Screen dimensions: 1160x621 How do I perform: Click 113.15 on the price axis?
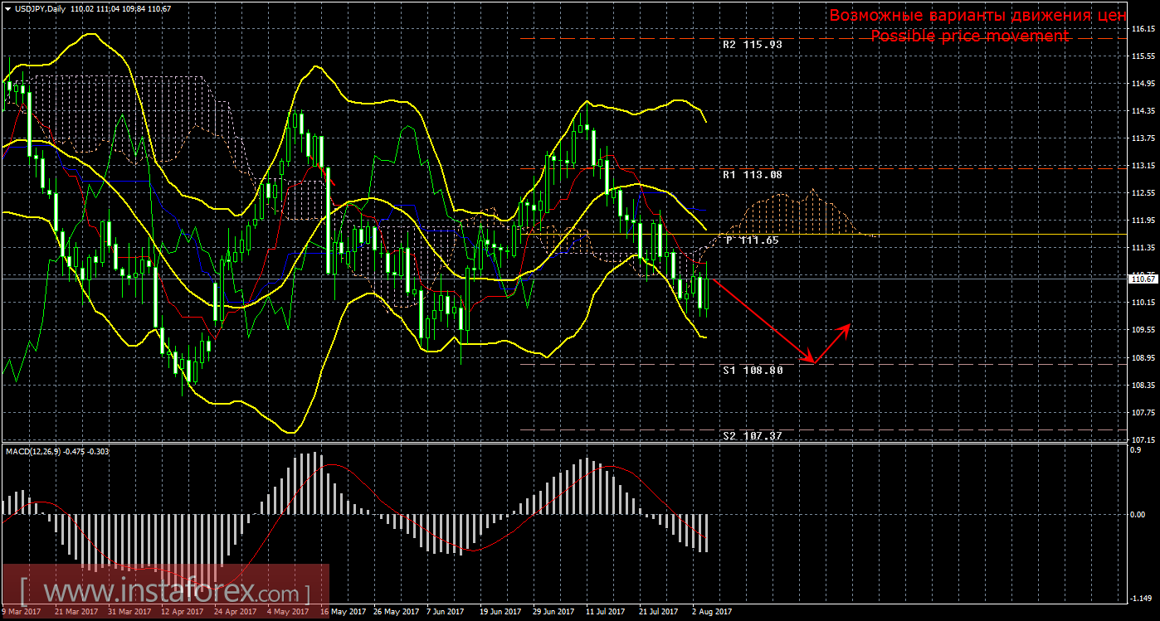pos(1142,166)
